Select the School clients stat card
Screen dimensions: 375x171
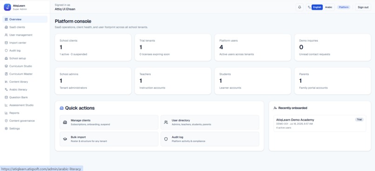coord(93,47)
